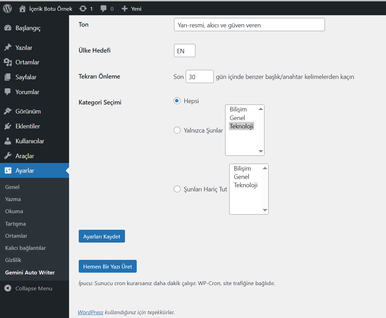Click the Görünüm paintbrush icon
This screenshot has height=318, width=386.
click(8, 111)
